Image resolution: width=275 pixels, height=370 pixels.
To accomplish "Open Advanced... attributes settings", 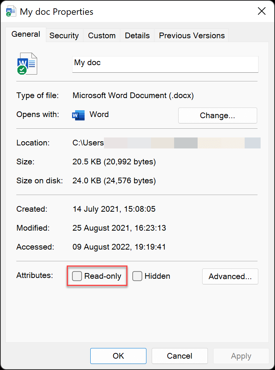I will click(x=230, y=276).
